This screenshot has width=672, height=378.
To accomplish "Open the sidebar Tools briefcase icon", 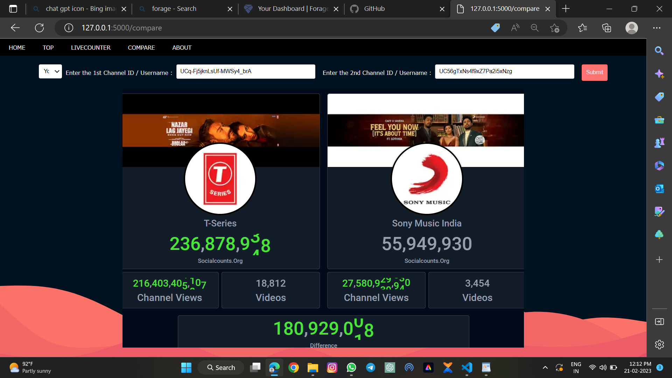I will [659, 120].
